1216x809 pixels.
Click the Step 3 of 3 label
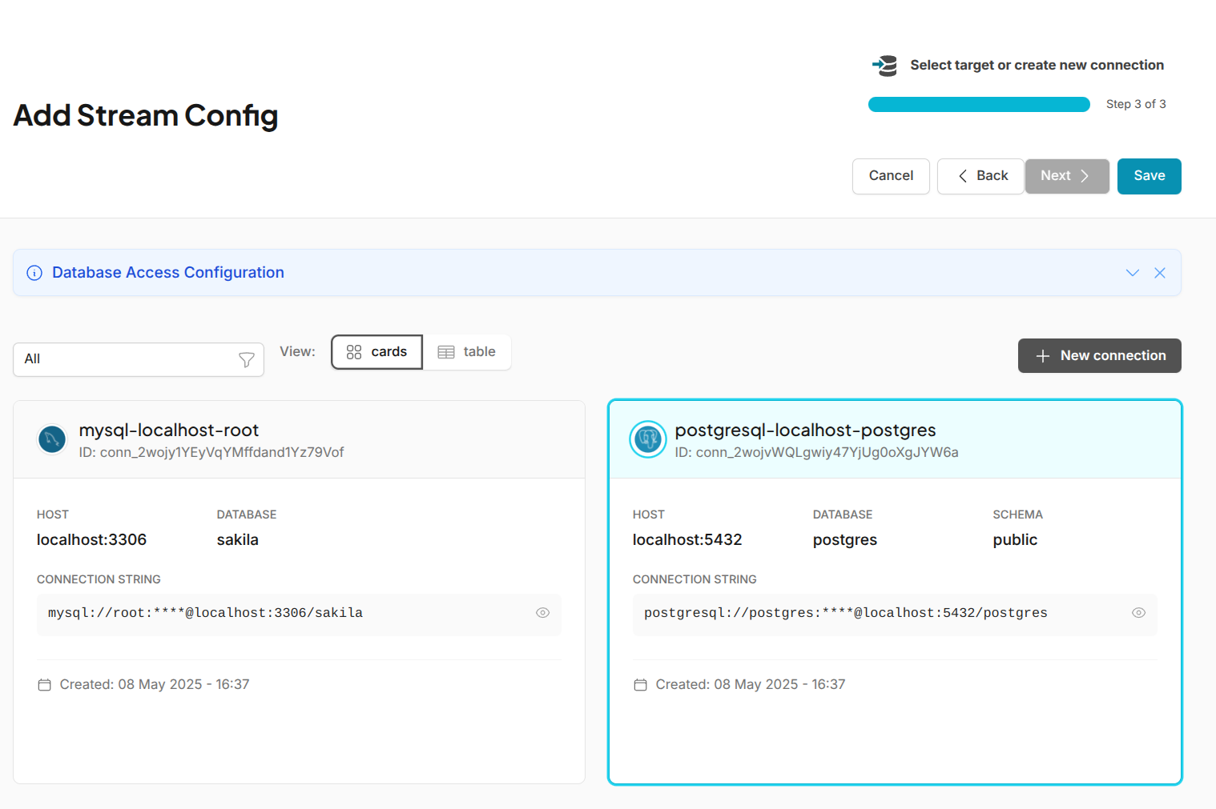pyautogui.click(x=1136, y=104)
